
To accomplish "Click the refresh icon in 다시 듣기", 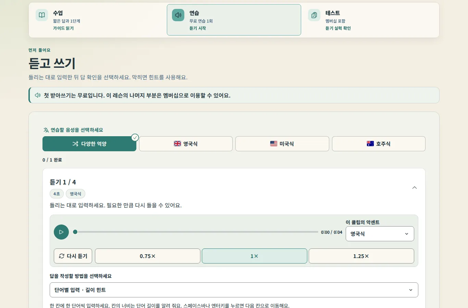I will 62,256.
